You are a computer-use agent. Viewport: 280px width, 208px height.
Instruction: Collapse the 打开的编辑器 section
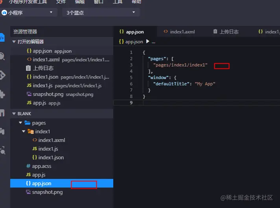point(14,42)
